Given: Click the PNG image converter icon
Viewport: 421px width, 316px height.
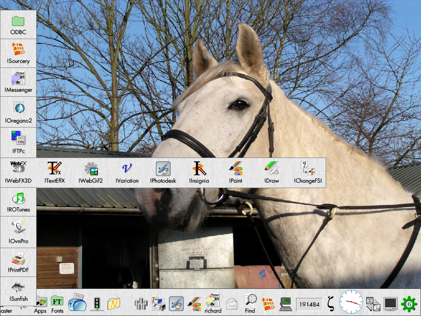Looking at the screenshot, I should click(x=158, y=304).
